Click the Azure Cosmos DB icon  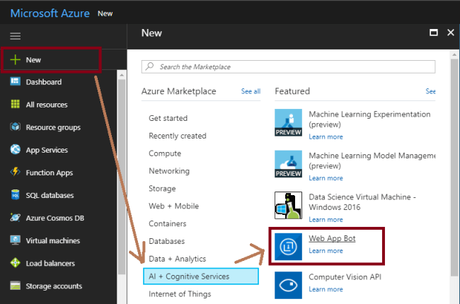(15, 218)
